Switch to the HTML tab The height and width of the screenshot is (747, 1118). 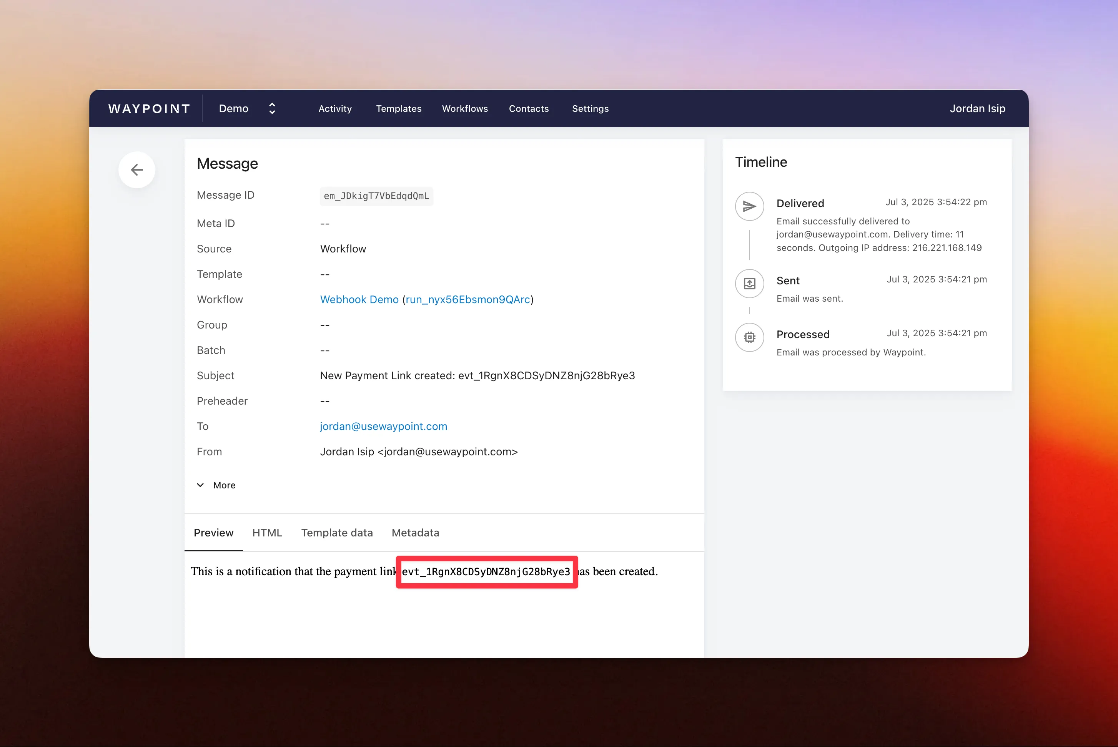(267, 533)
